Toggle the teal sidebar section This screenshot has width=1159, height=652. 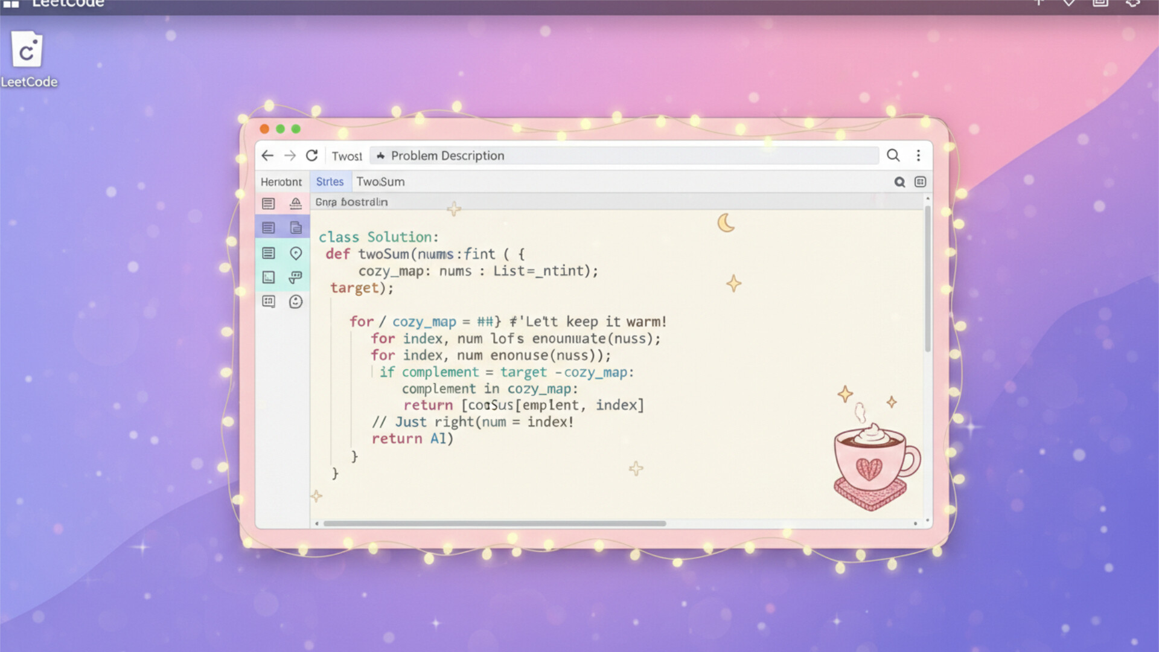[x=282, y=266]
